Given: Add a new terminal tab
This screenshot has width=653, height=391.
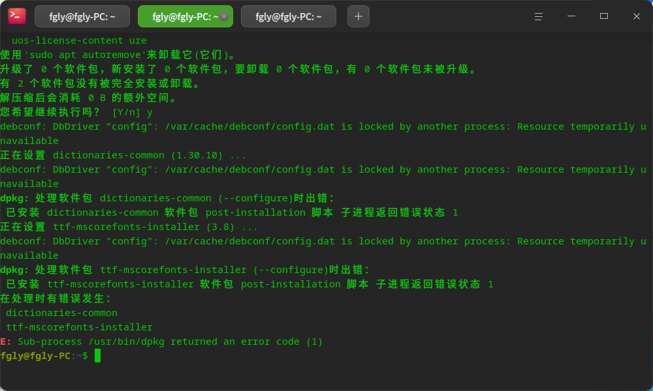Looking at the screenshot, I should pyautogui.click(x=358, y=17).
